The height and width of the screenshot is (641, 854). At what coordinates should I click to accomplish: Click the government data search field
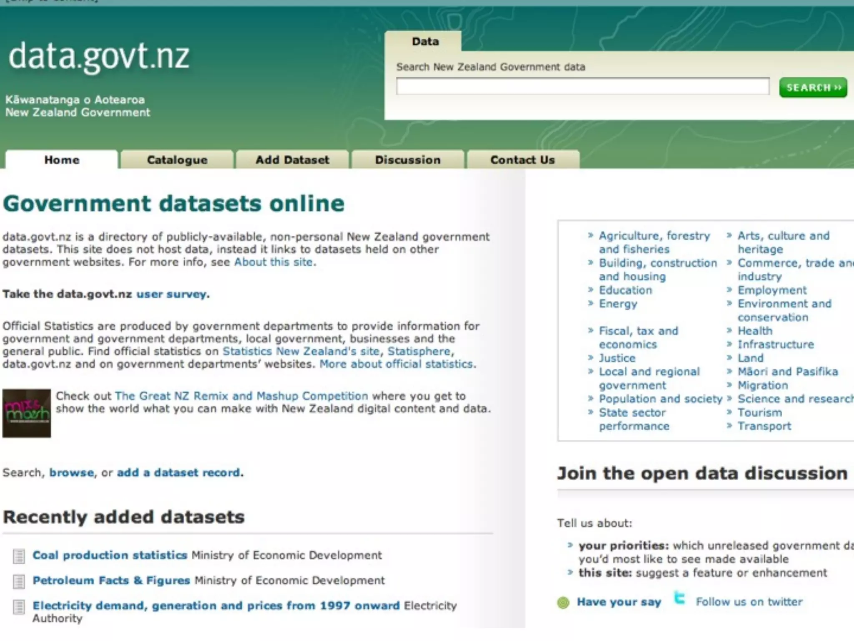click(x=582, y=87)
